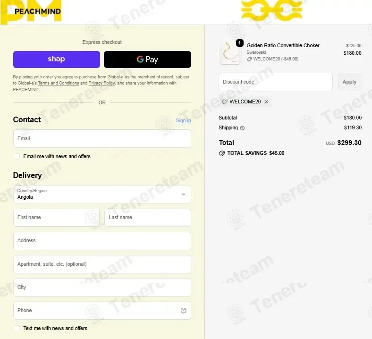Open the Privacy Policy link
The image size is (372, 339).
click(101, 83)
